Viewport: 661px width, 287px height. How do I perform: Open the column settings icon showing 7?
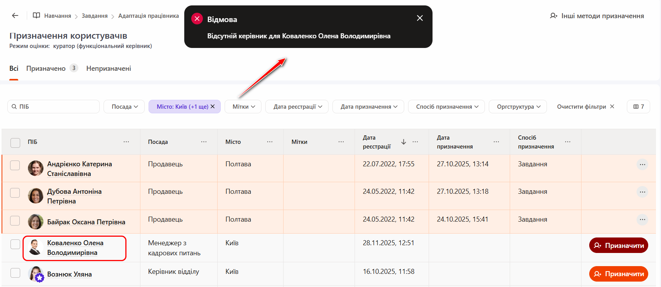638,106
